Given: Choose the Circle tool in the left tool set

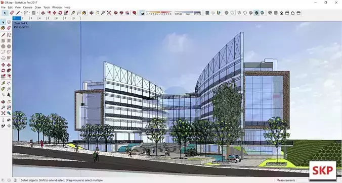Looking at the screenshot, I should click(x=3, y=46).
